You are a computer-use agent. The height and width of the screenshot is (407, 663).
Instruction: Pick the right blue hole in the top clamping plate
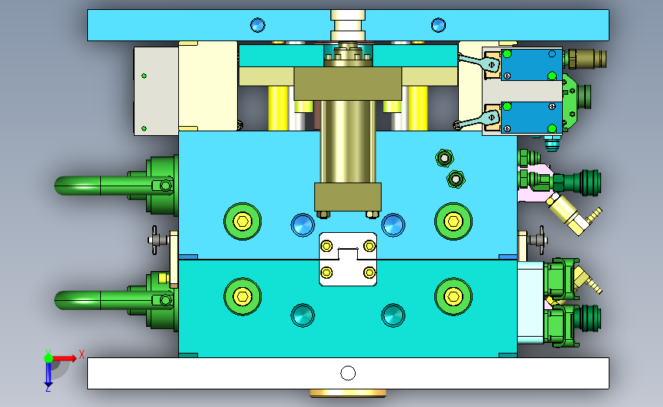(x=438, y=25)
